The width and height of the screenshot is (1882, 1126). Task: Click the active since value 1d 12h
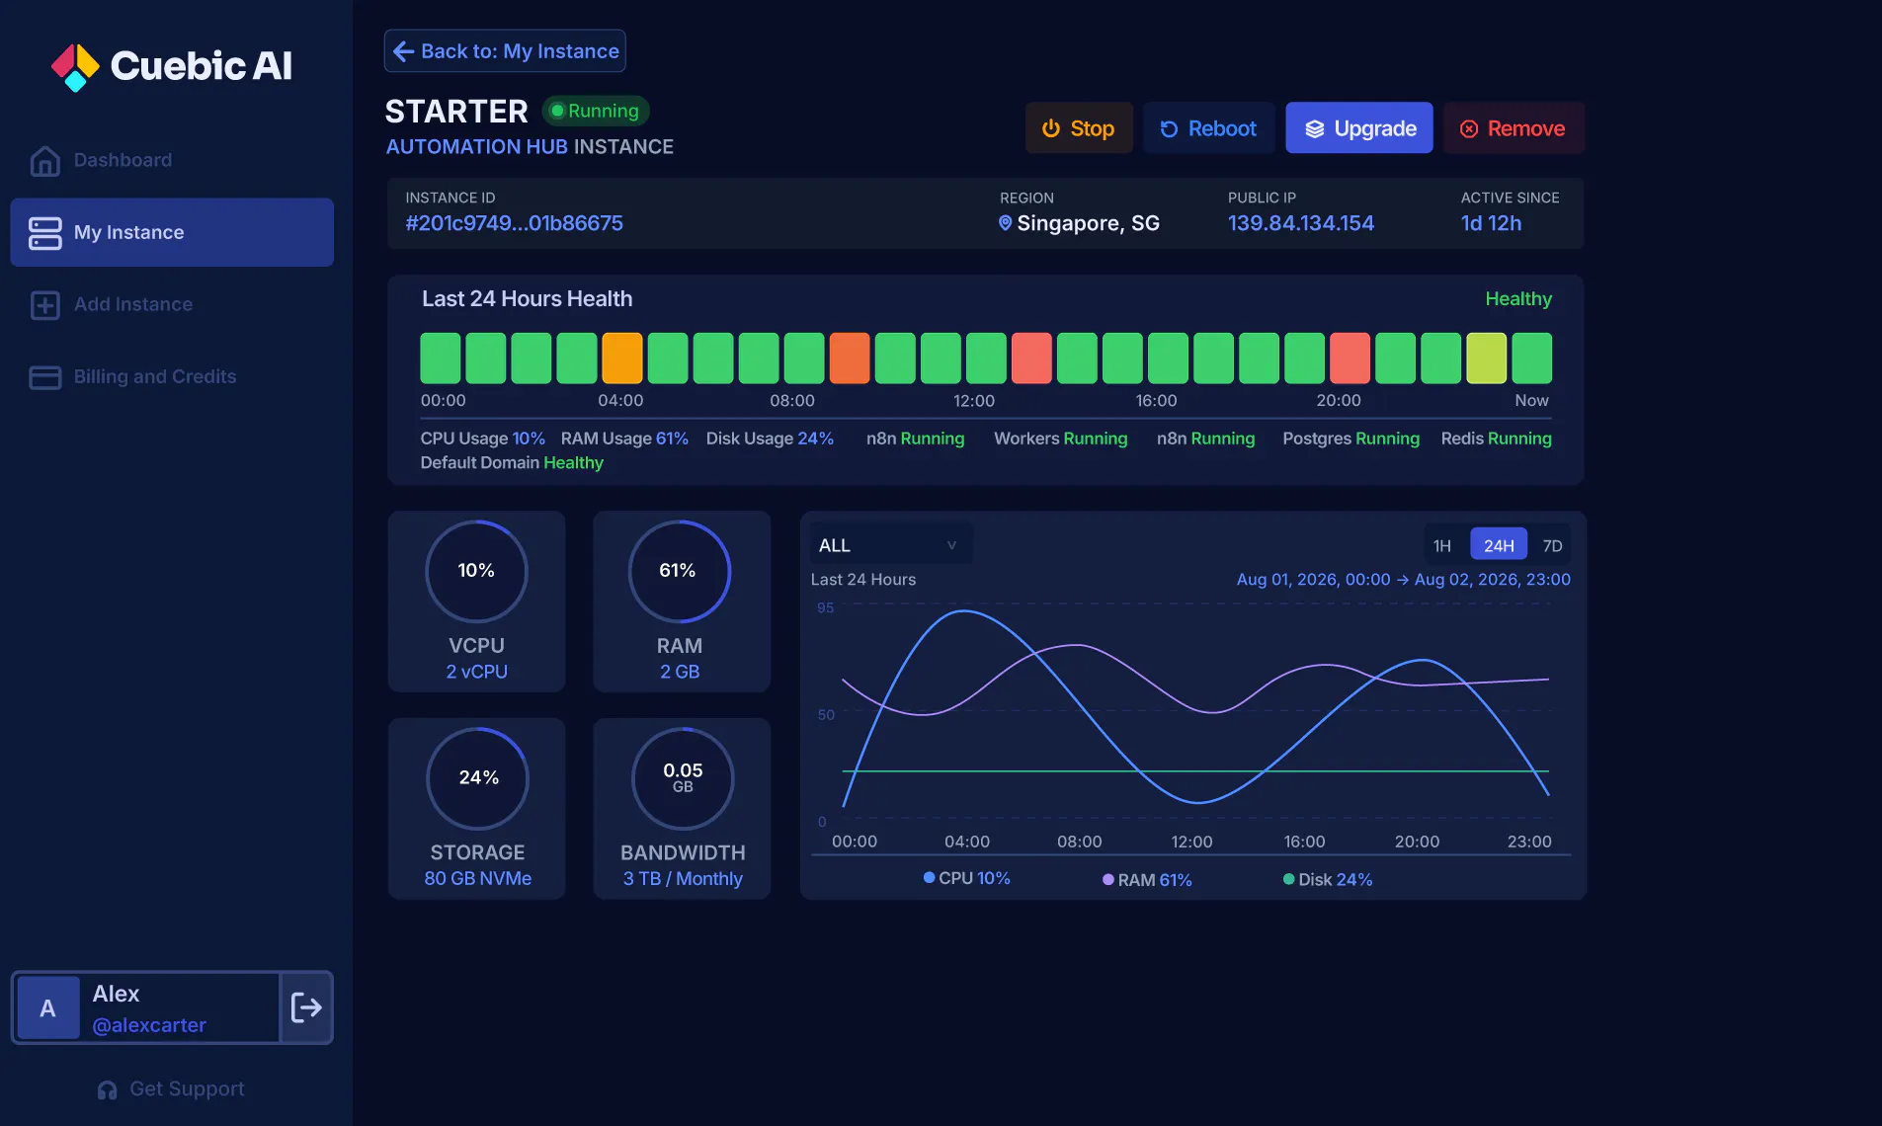click(x=1491, y=223)
